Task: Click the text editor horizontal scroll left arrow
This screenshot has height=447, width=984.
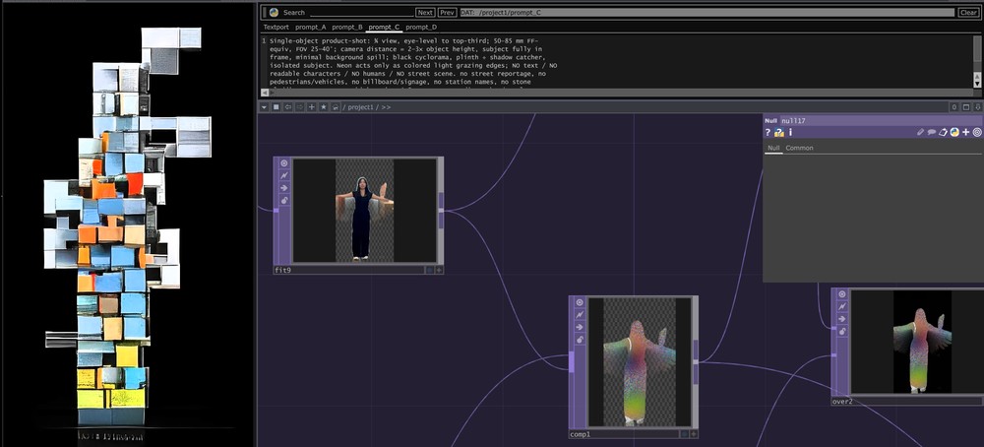Action: tap(264, 93)
